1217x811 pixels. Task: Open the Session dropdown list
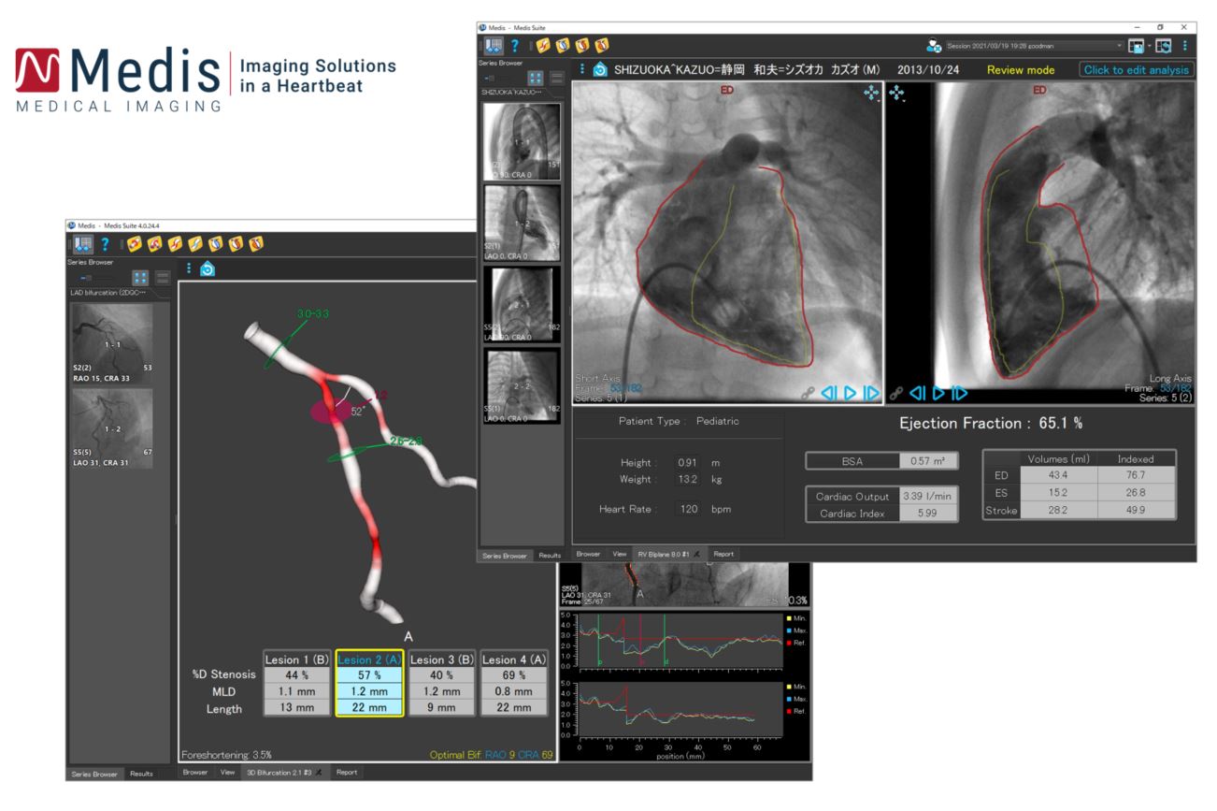(1121, 45)
